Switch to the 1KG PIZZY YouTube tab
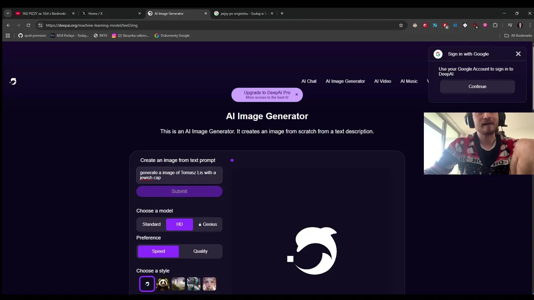 (x=45, y=13)
